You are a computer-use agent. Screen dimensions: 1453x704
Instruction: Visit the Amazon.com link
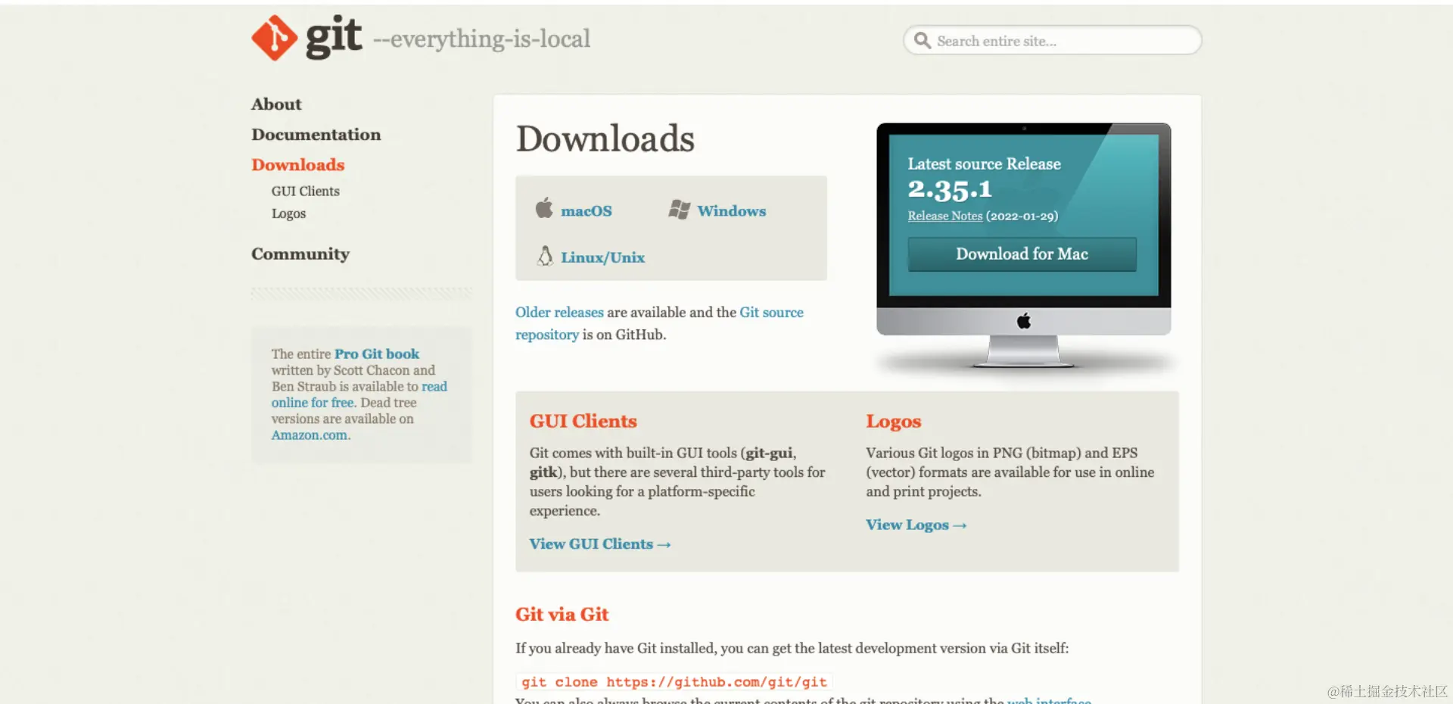click(x=311, y=435)
